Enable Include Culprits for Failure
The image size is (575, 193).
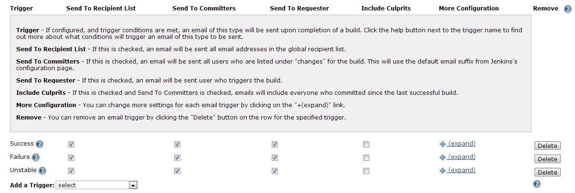point(366,157)
